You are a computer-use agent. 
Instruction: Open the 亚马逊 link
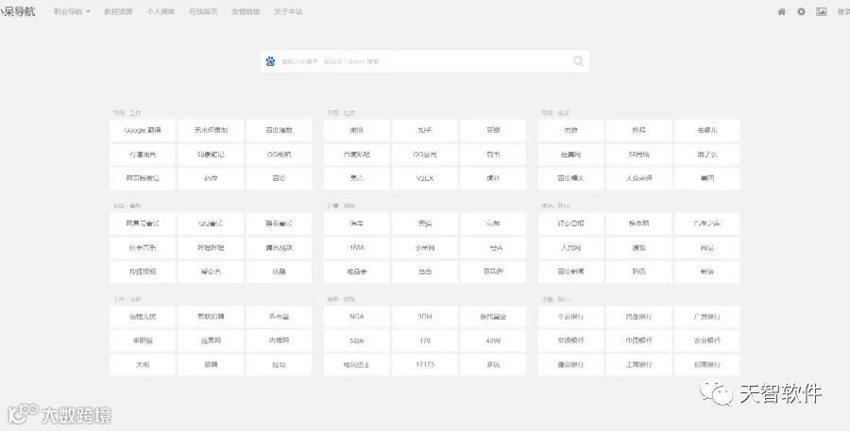[493, 272]
